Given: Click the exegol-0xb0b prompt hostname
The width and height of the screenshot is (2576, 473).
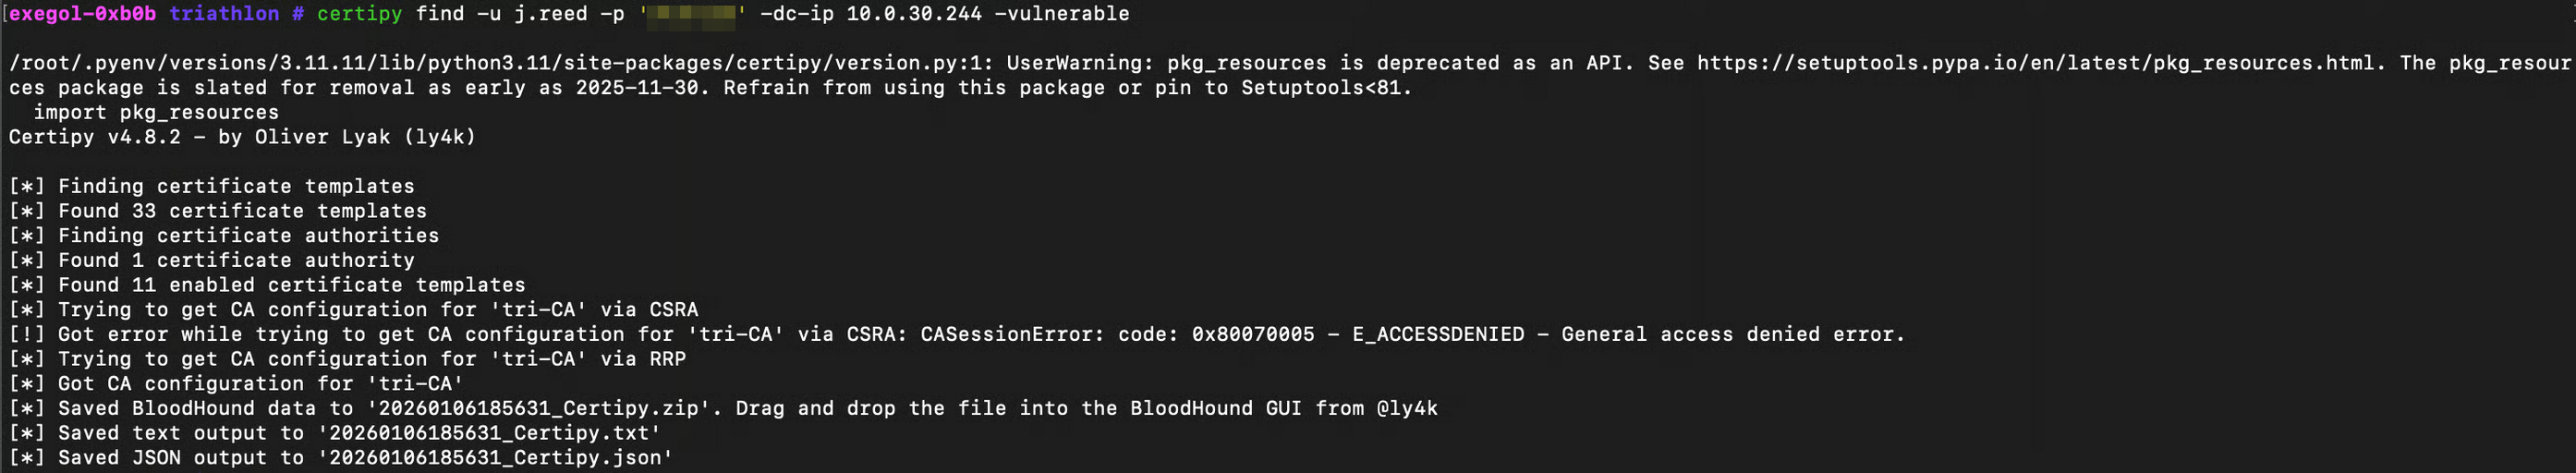Looking at the screenshot, I should pyautogui.click(x=82, y=14).
